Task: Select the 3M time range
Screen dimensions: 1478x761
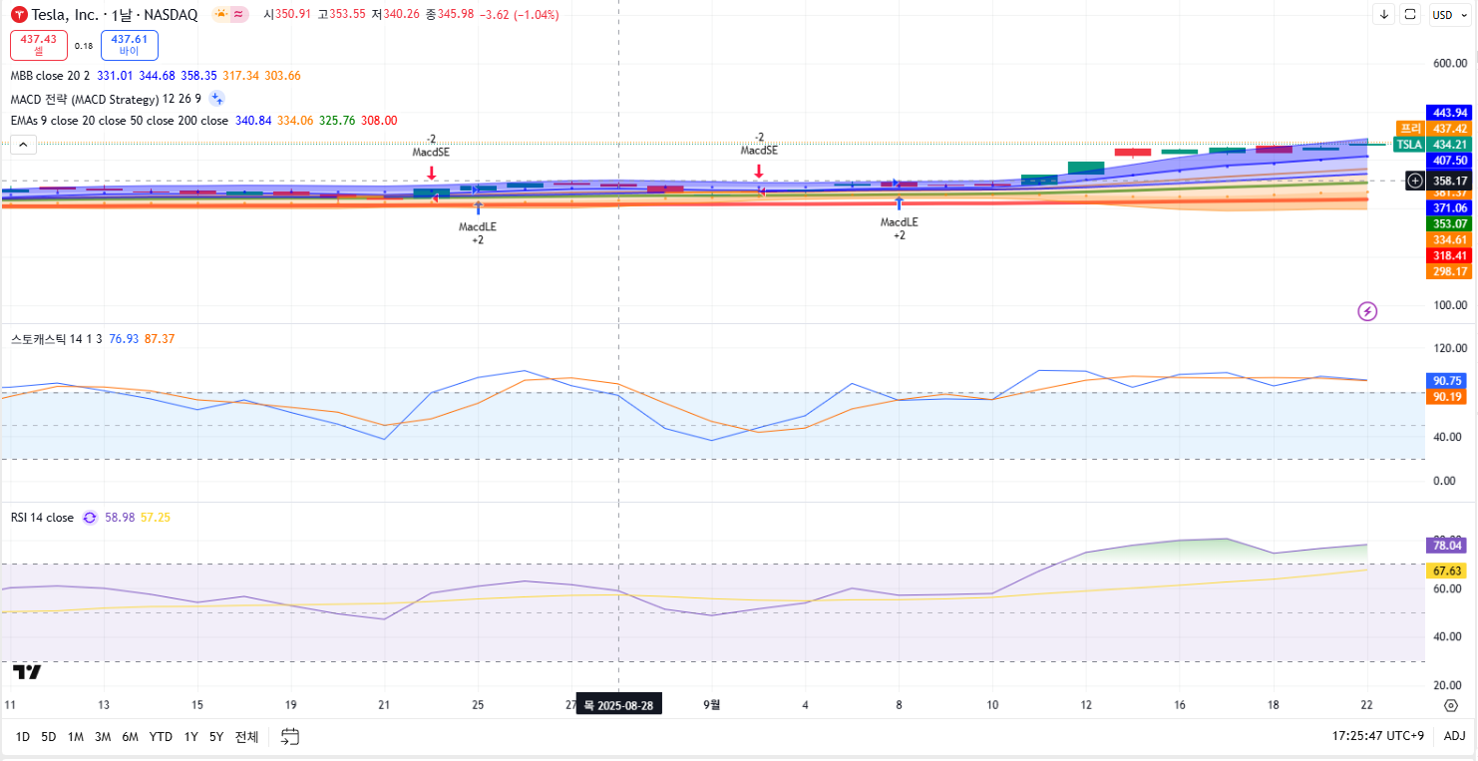Action: (103, 737)
